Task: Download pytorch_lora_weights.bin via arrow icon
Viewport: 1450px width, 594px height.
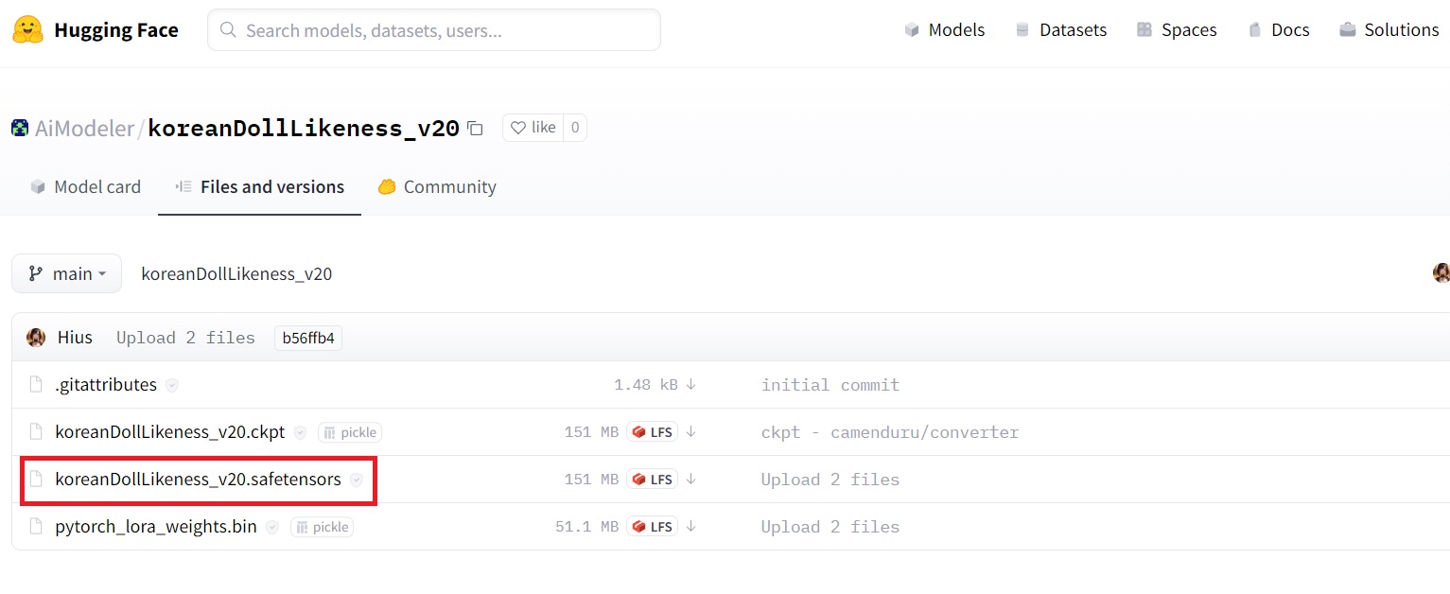Action: pos(691,527)
